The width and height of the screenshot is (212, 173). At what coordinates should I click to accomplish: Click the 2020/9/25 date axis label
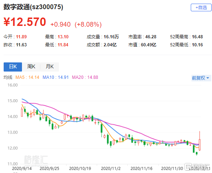click(x=49, y=169)
